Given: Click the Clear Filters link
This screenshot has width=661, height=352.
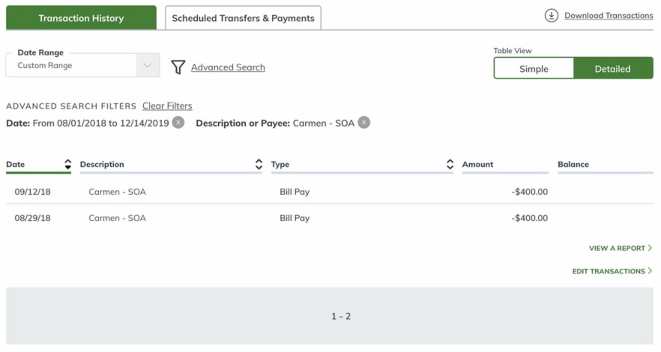Looking at the screenshot, I should click(167, 106).
